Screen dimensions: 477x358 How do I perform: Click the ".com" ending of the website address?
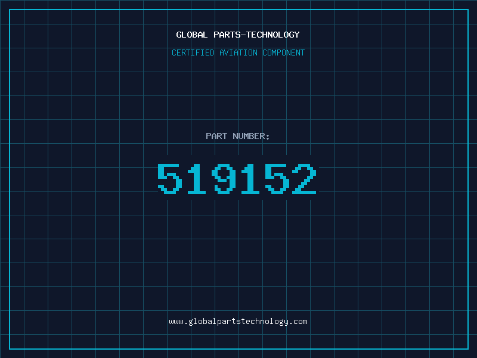(298, 322)
